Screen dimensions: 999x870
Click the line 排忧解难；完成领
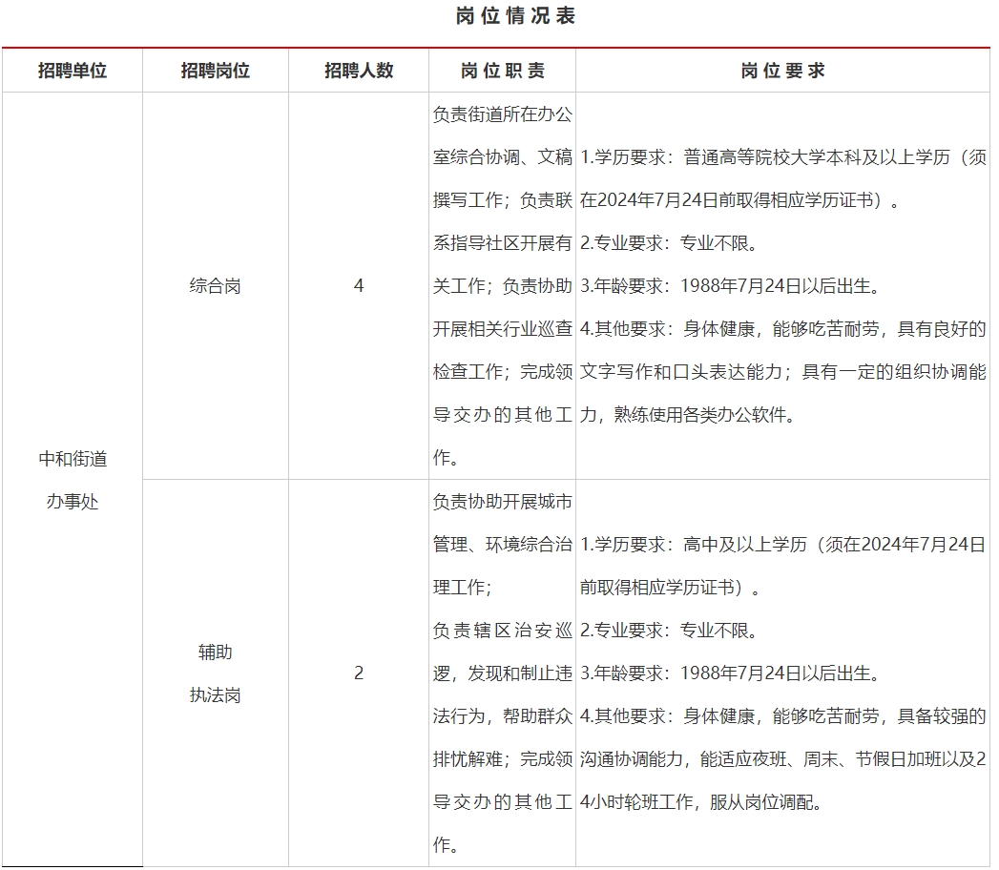(x=503, y=759)
